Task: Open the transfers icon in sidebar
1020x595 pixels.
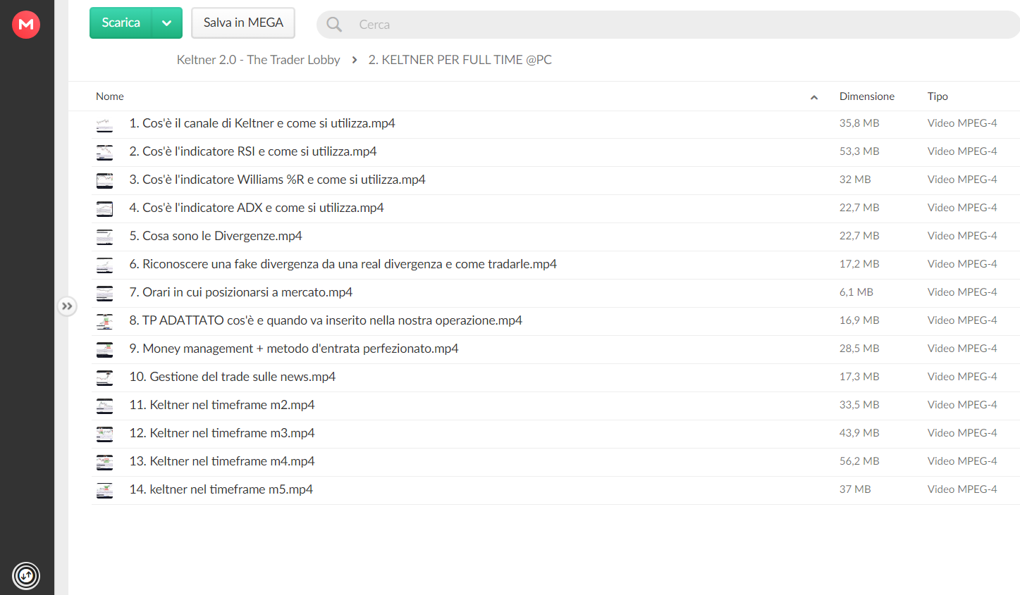Action: point(26,576)
